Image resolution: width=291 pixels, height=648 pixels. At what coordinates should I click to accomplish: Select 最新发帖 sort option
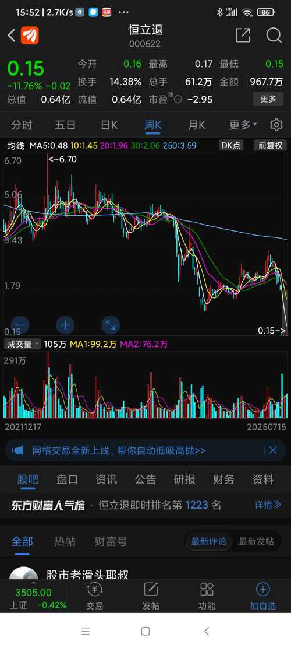point(257,541)
